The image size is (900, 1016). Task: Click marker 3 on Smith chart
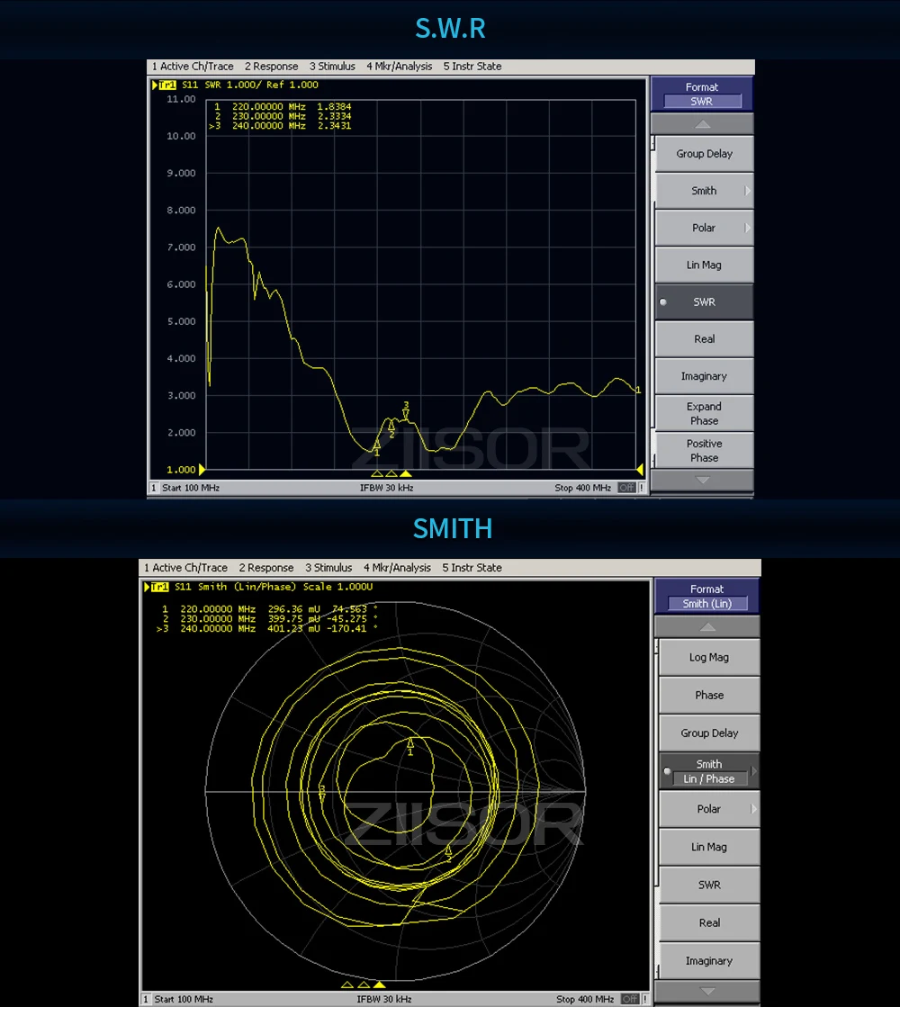(322, 793)
